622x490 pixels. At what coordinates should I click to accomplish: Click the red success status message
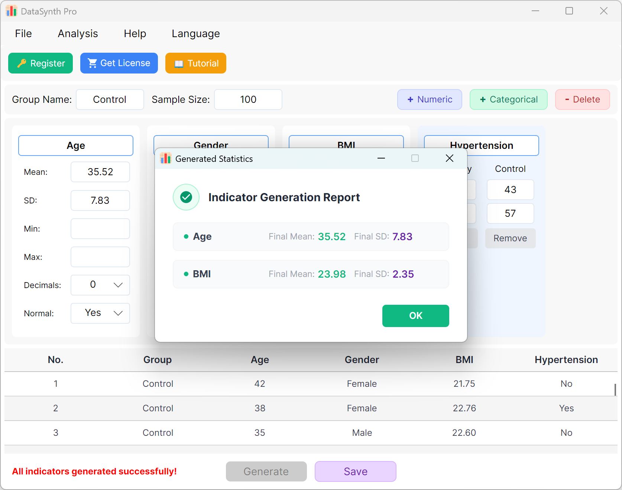point(94,471)
